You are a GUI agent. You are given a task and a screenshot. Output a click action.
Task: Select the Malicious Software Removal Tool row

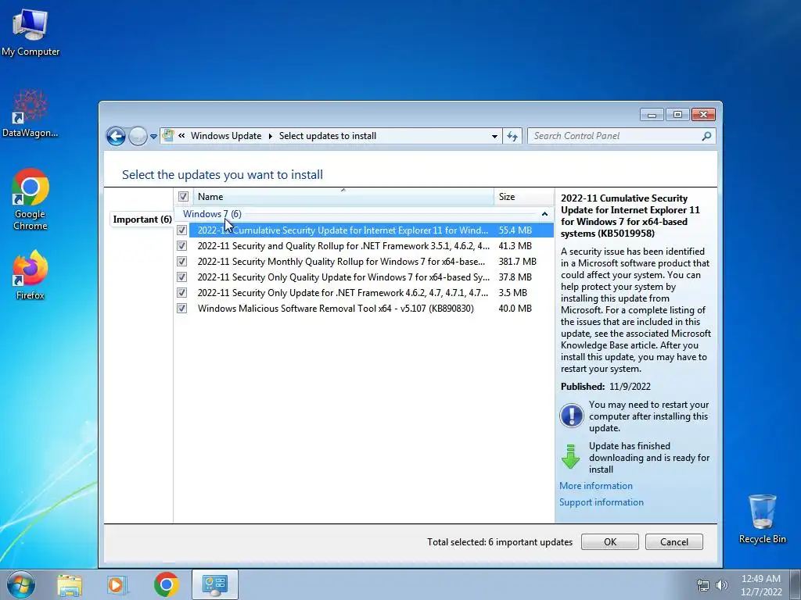point(372,308)
